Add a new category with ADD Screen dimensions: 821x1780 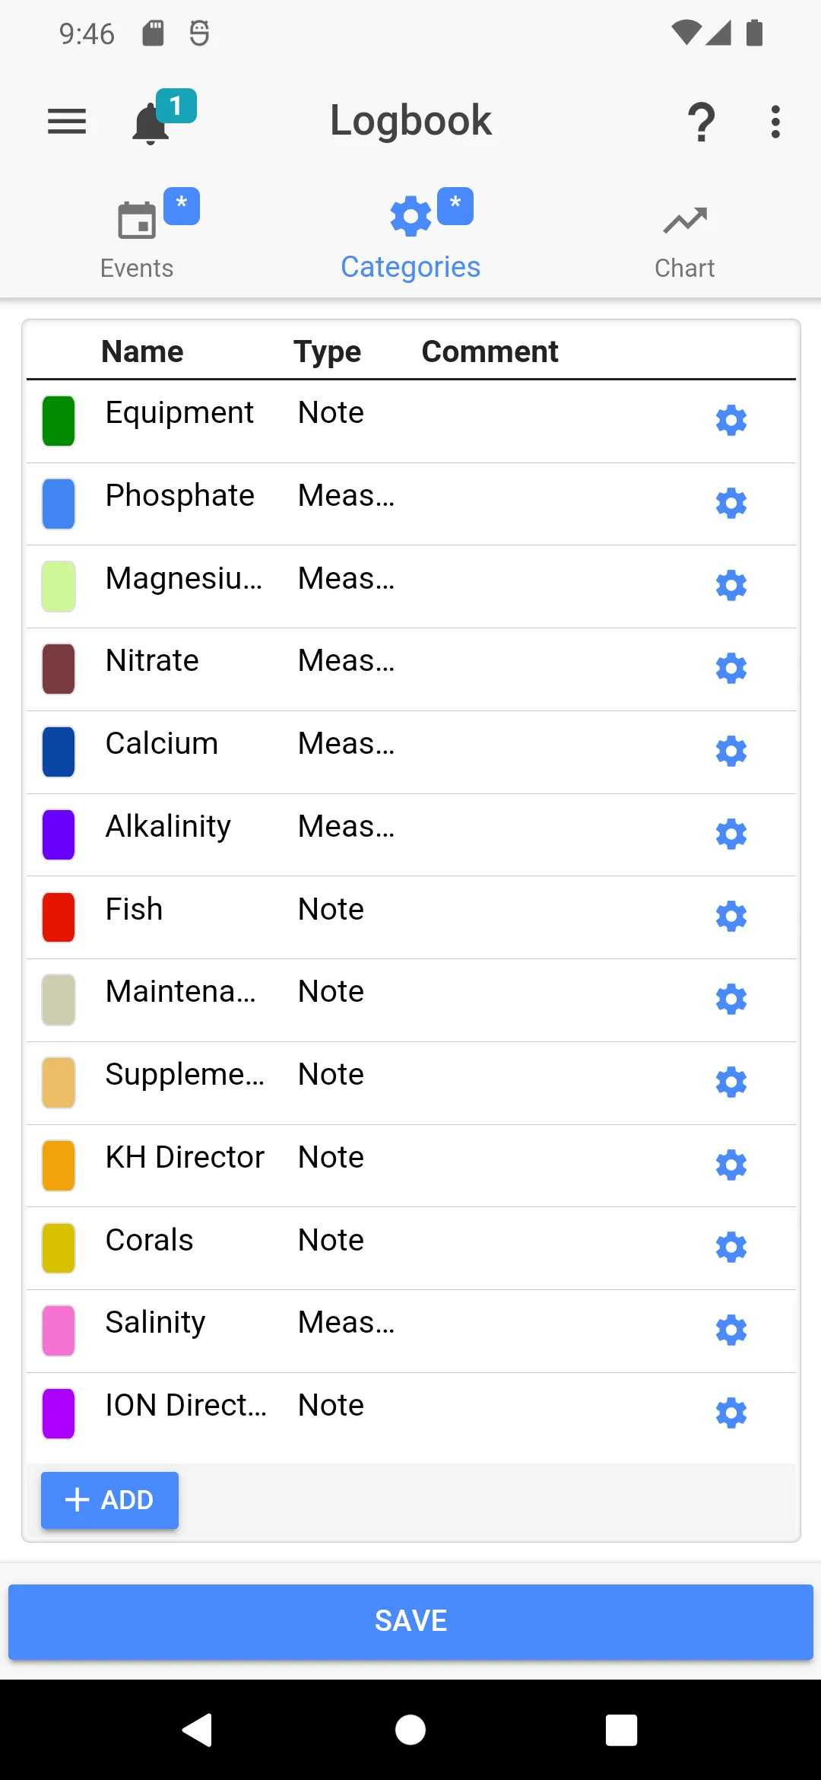(109, 1500)
